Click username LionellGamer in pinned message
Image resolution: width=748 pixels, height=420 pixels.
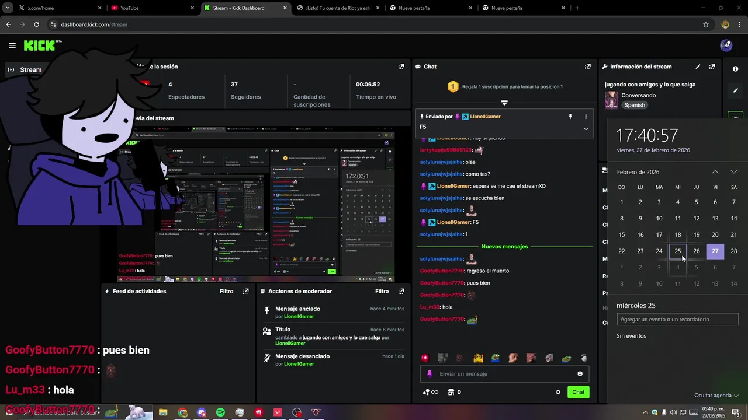pyautogui.click(x=485, y=117)
